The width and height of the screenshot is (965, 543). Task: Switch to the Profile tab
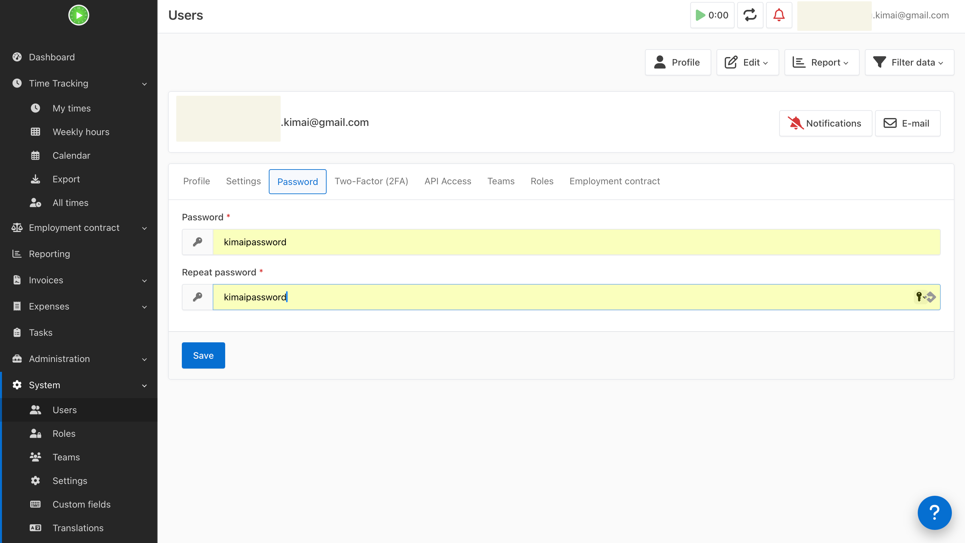click(196, 181)
